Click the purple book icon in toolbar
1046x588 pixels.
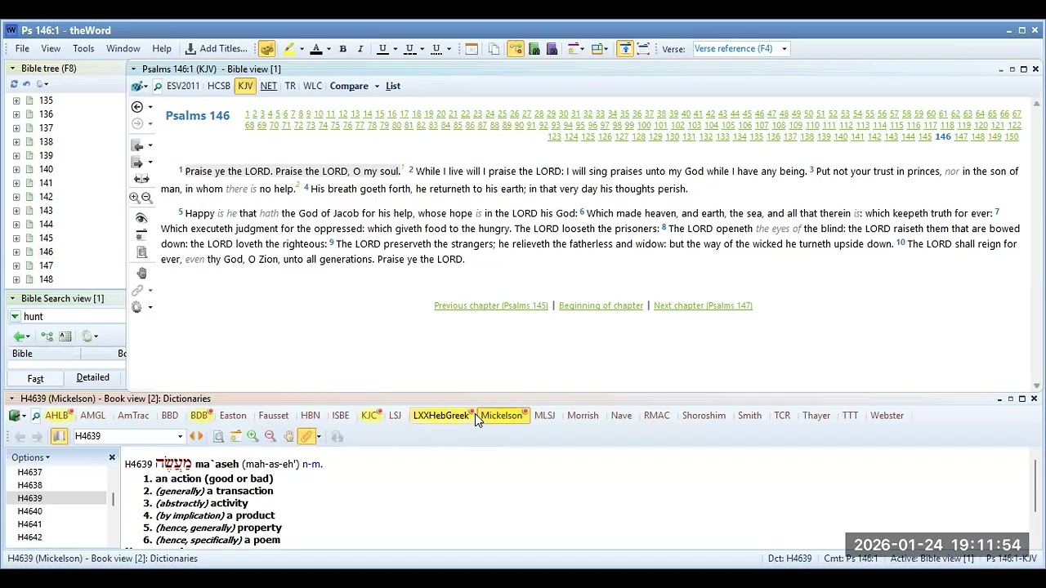[x=552, y=49]
